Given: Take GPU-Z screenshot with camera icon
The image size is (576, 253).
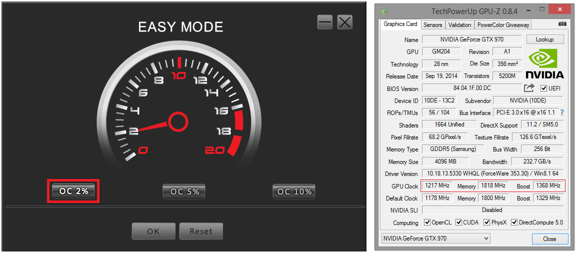Looking at the screenshot, I should (x=562, y=24).
